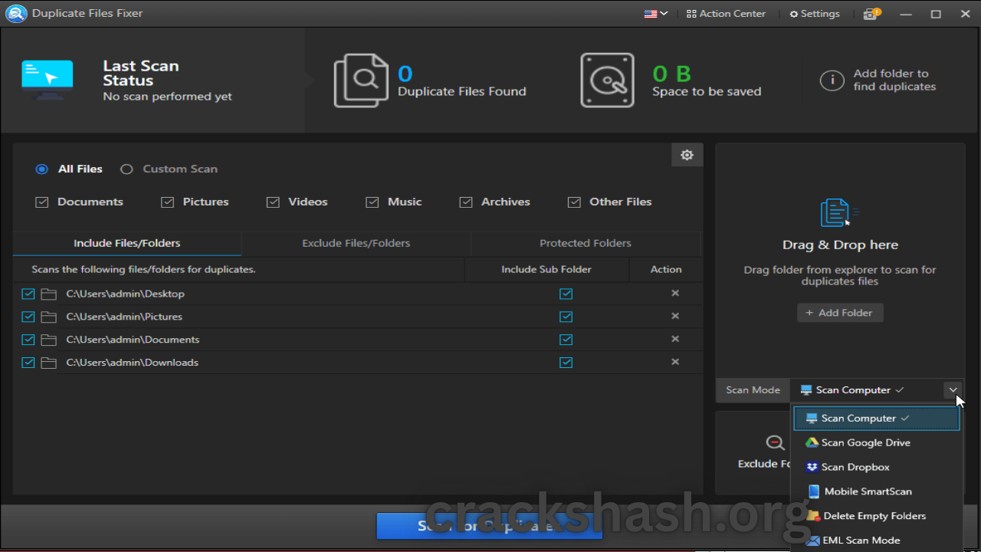The height and width of the screenshot is (552, 981).
Task: Click the Documents row folder icon
Action: coord(49,340)
